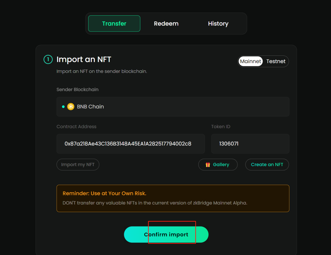Switch network to Mainnet
This screenshot has width=331, height=255.
coord(250,61)
